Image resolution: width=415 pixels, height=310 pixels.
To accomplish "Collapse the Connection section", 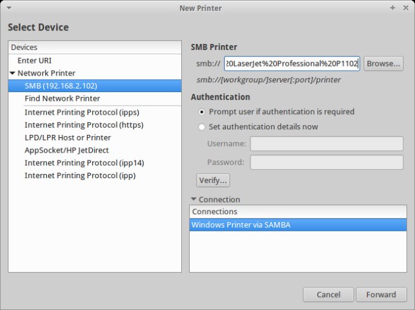I will [194, 199].
